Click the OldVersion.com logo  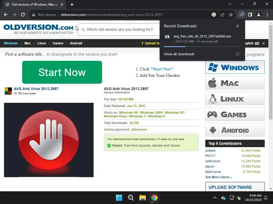(38, 29)
